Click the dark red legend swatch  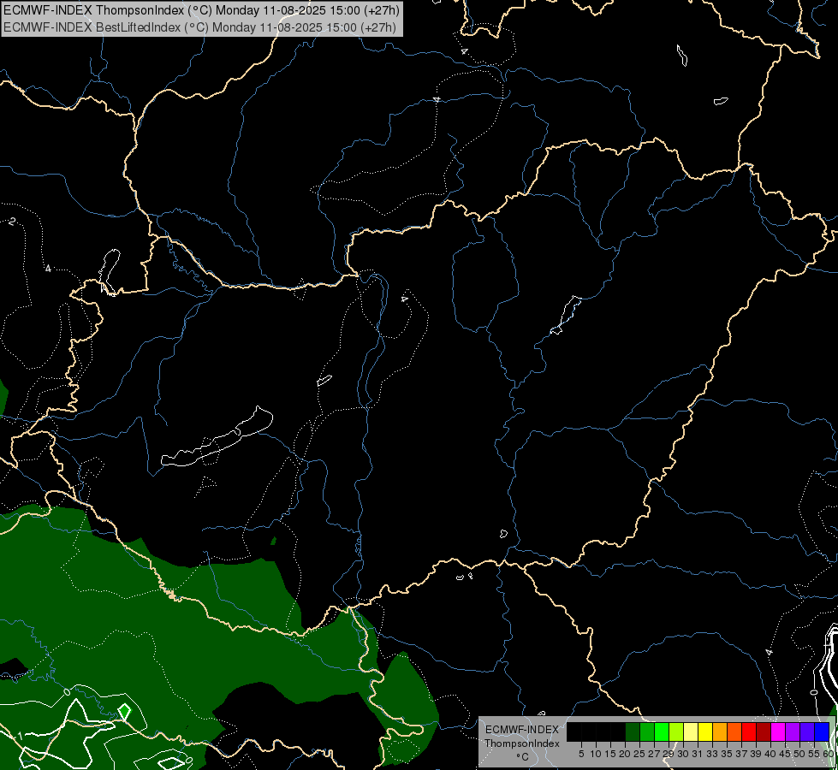click(764, 732)
